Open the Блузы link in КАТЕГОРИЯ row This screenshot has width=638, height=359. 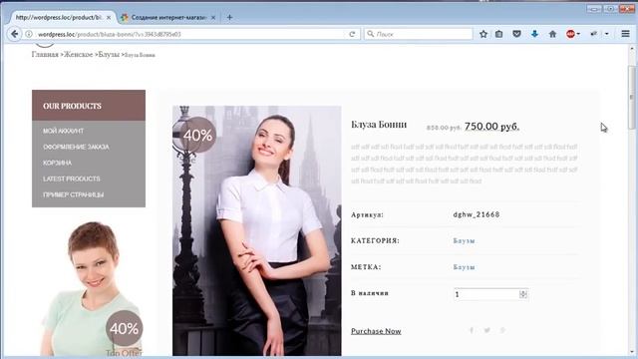pos(464,241)
